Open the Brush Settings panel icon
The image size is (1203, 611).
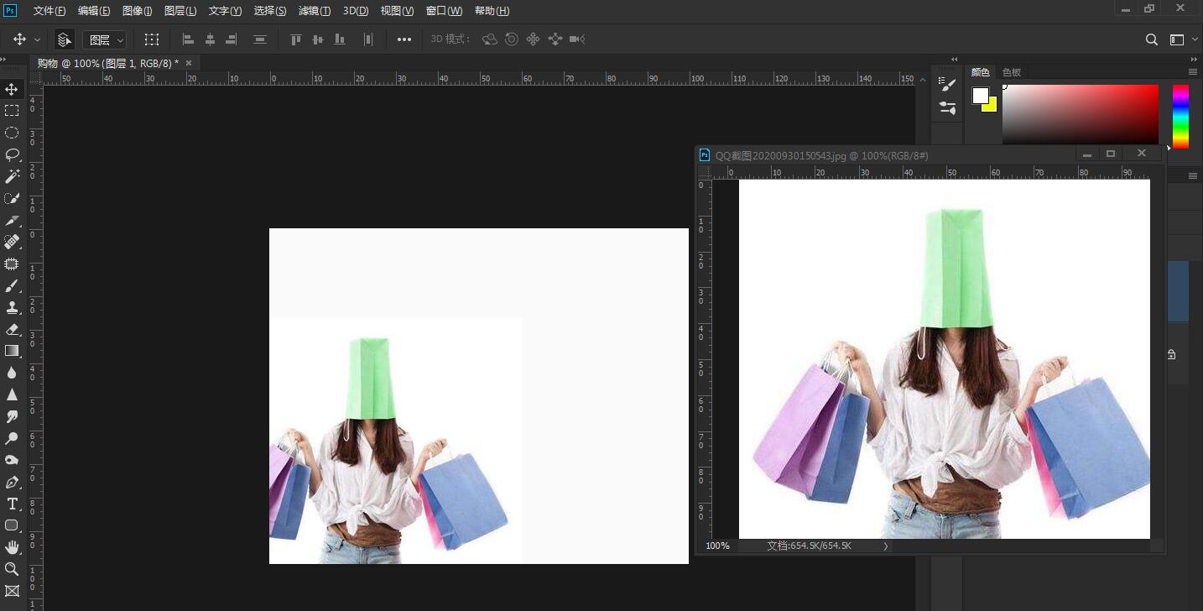click(948, 85)
